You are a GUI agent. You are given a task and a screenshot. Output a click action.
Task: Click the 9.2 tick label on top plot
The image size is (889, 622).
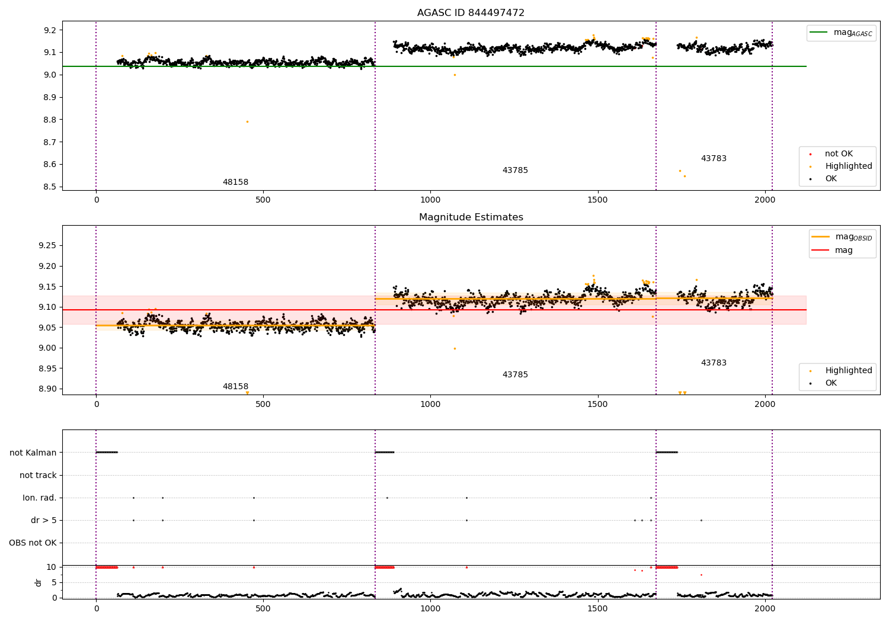[x=50, y=30]
